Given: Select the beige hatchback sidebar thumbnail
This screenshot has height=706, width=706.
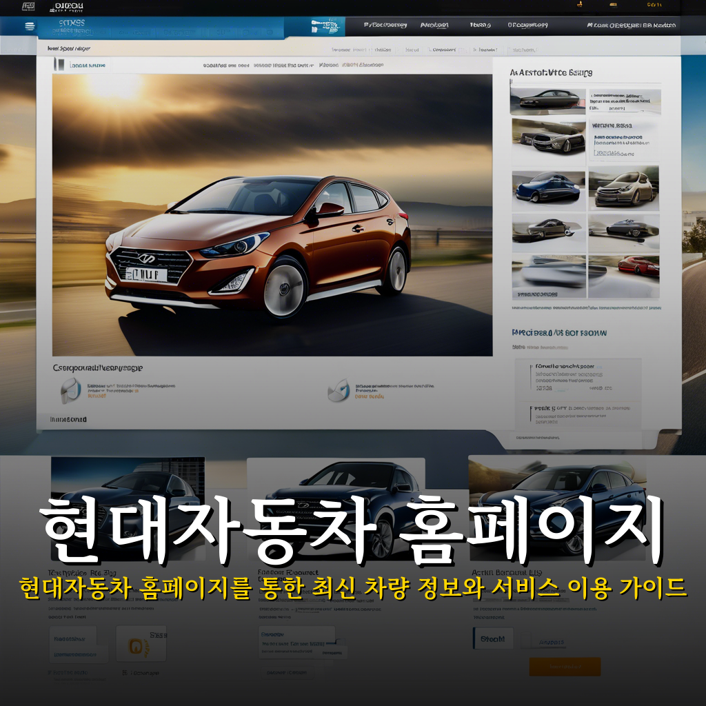Looking at the screenshot, I should point(623,188).
